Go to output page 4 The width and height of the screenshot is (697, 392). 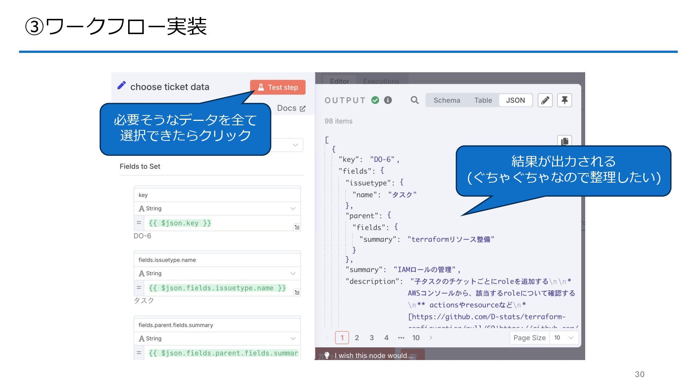coord(387,338)
